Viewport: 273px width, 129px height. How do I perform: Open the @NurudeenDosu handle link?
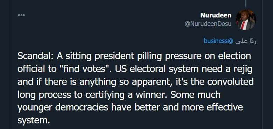click(x=208, y=24)
